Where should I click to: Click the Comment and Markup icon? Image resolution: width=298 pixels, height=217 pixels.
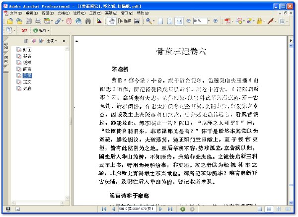(239, 21)
